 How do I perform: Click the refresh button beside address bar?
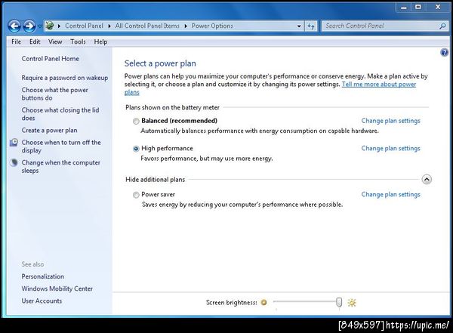point(311,26)
